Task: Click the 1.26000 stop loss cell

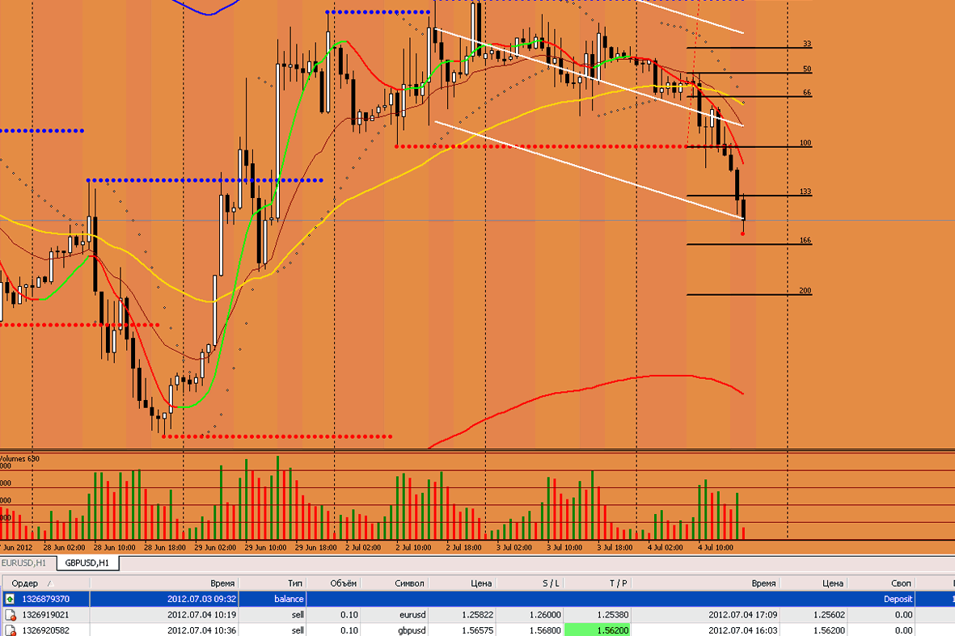Action: point(544,615)
